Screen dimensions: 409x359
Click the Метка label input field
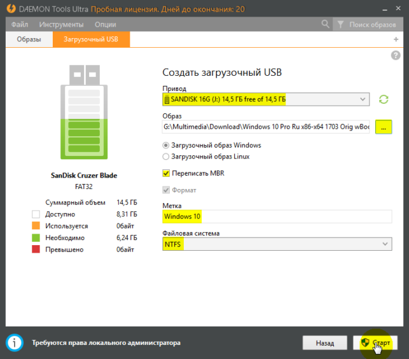(x=277, y=216)
